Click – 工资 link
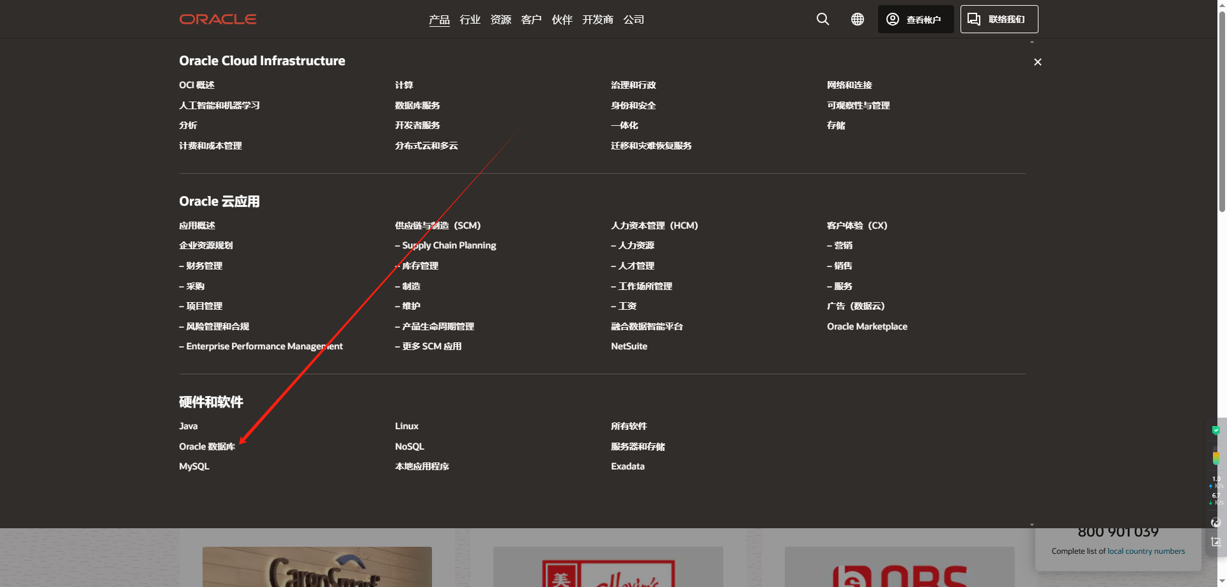The image size is (1227, 587). [x=624, y=306]
